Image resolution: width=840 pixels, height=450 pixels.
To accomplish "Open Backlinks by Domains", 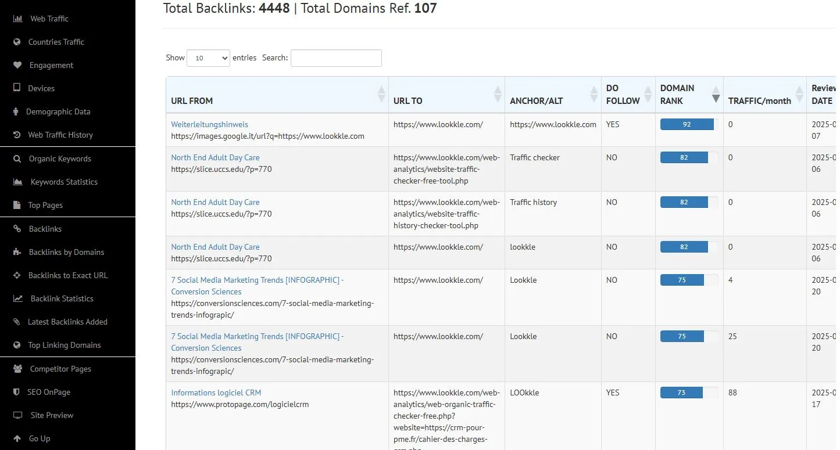I will [67, 252].
